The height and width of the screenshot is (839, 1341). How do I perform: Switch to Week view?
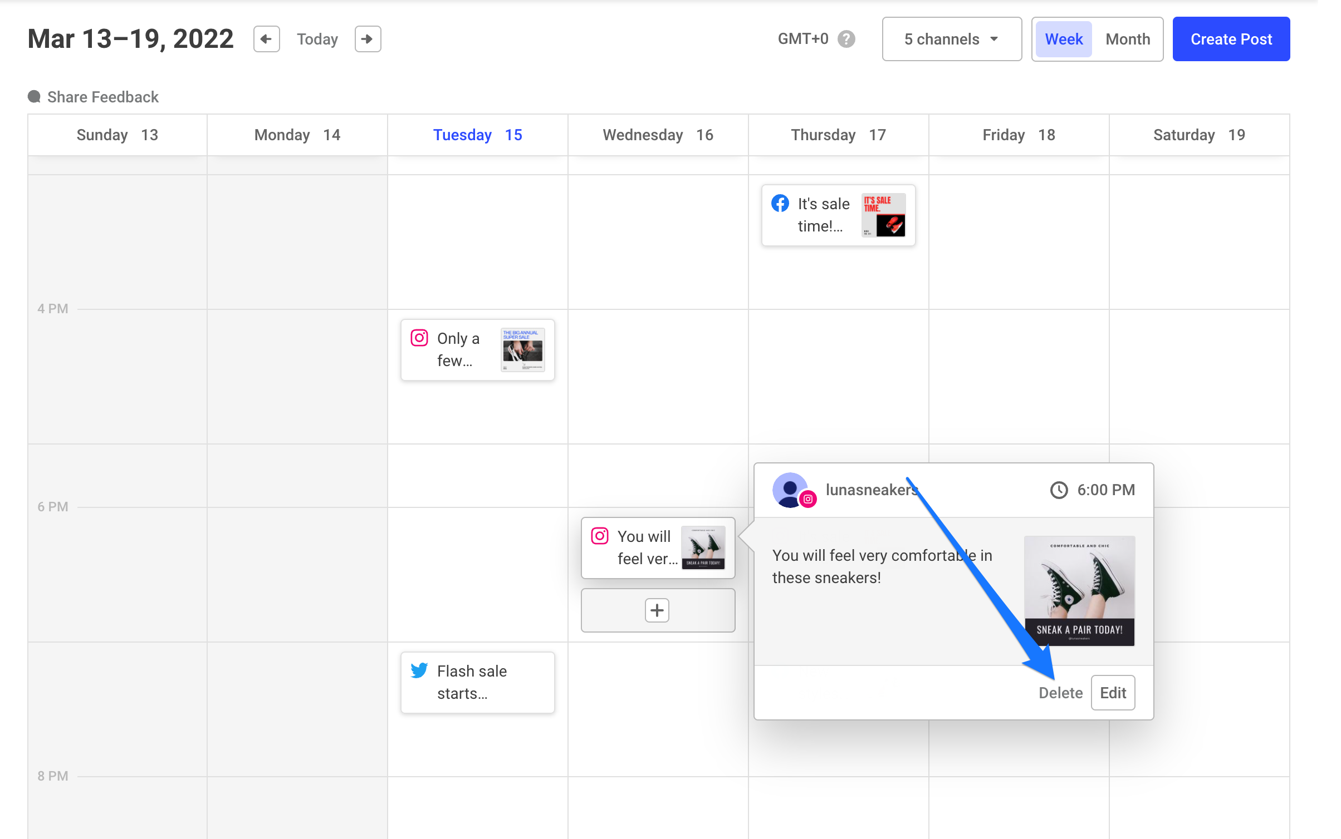coord(1063,39)
